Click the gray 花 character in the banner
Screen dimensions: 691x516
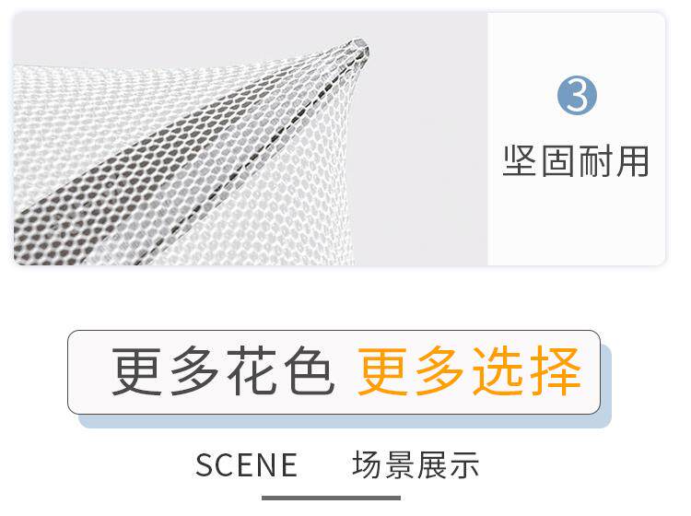[x=252, y=371]
